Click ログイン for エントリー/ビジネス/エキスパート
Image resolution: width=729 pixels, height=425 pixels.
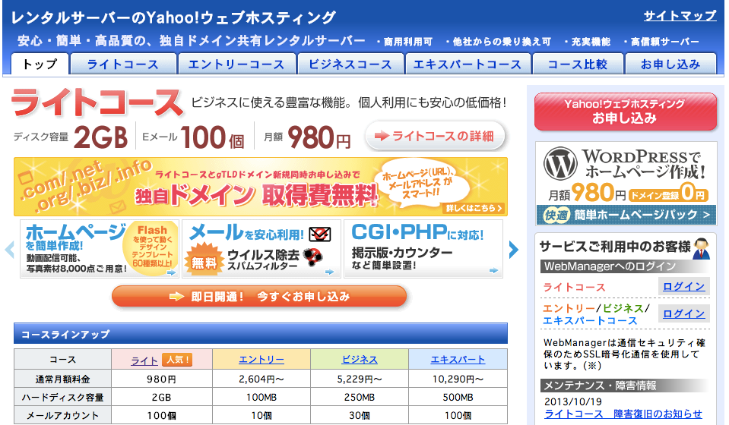684,313
